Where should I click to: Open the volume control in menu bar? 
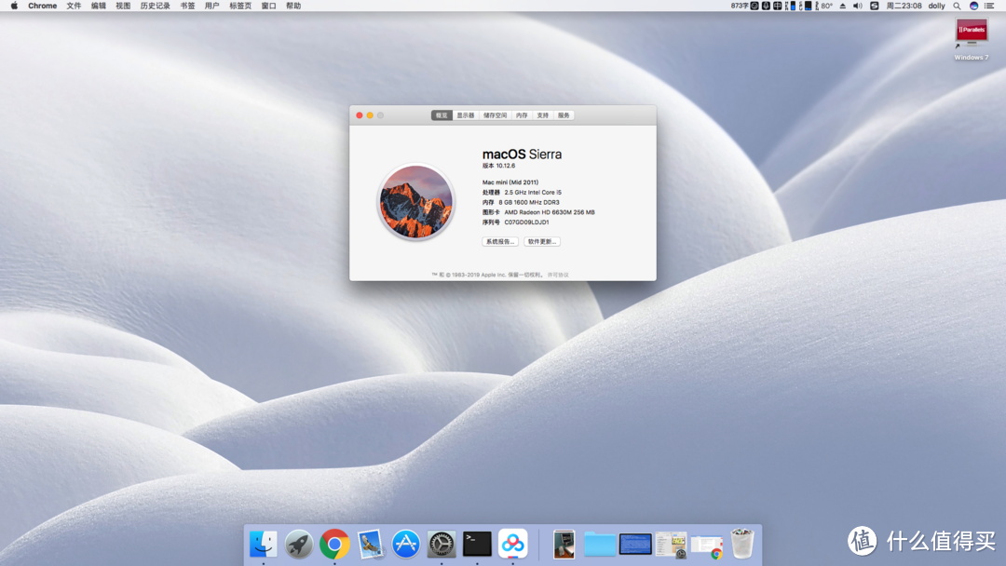coord(858,6)
